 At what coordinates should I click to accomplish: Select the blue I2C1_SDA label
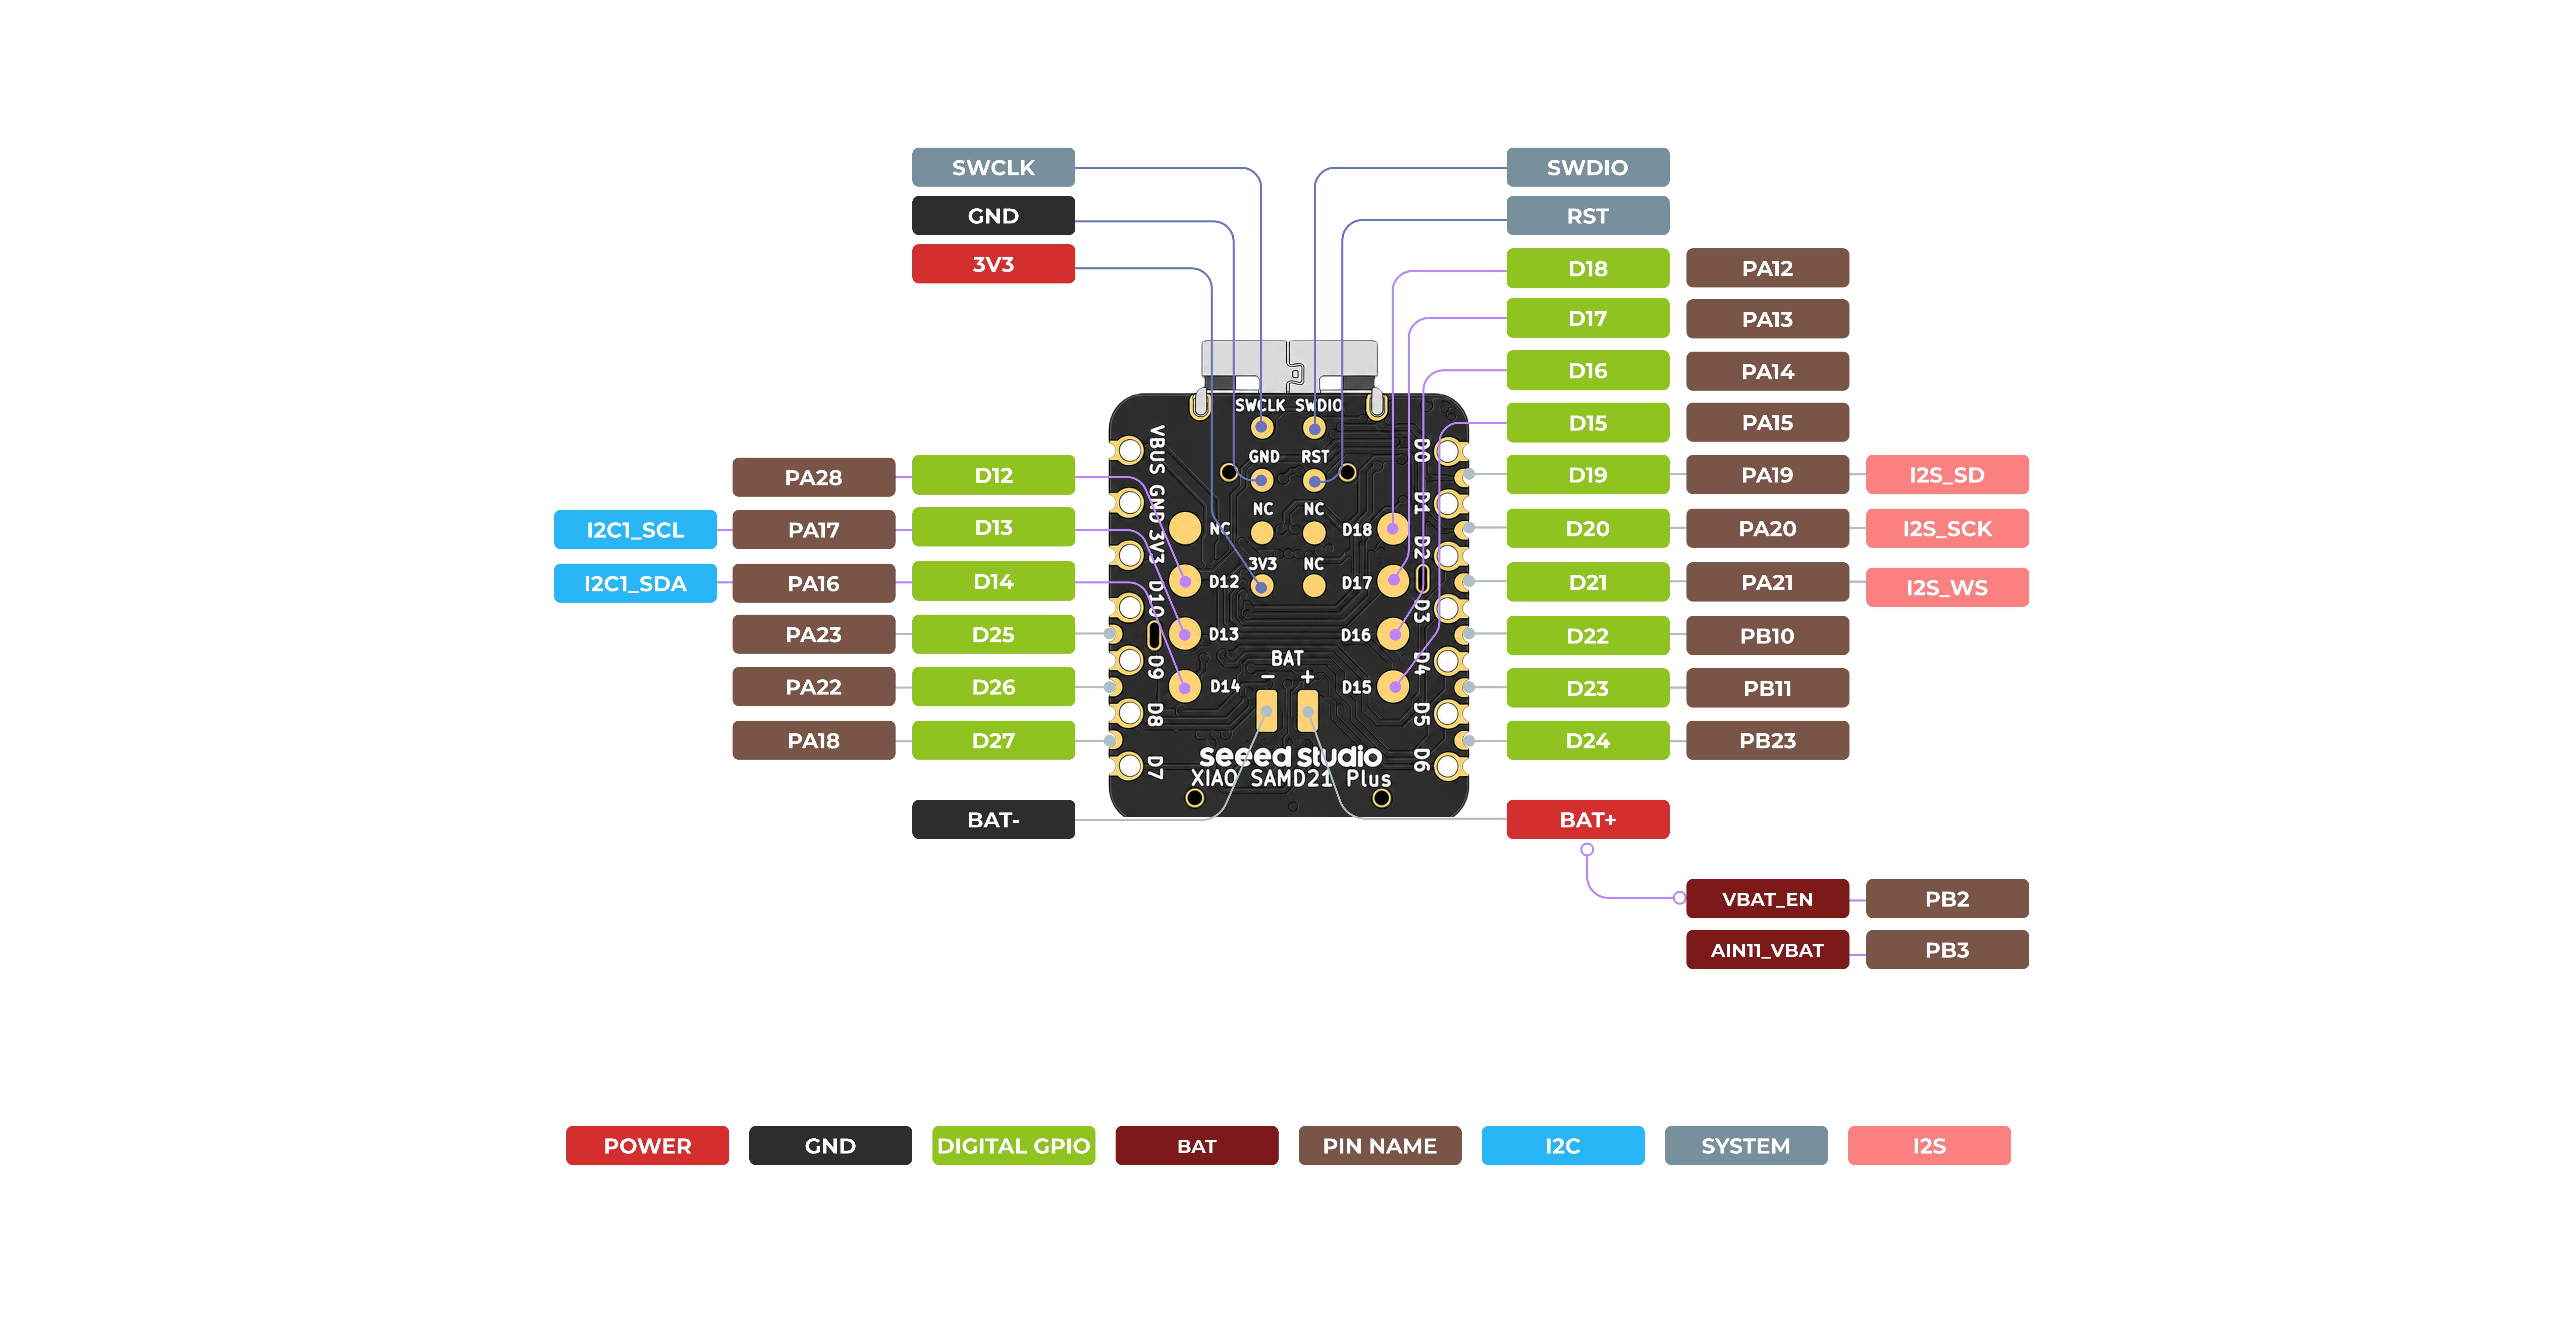[635, 583]
